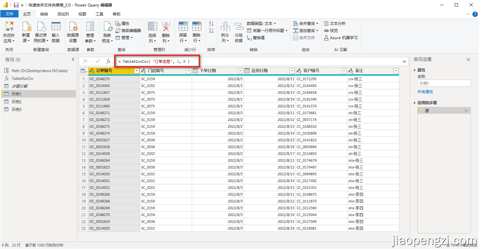This screenshot has height=249, width=479.
Task: Click Text Analytics (文本分析)
Action: pyautogui.click(x=335, y=23)
